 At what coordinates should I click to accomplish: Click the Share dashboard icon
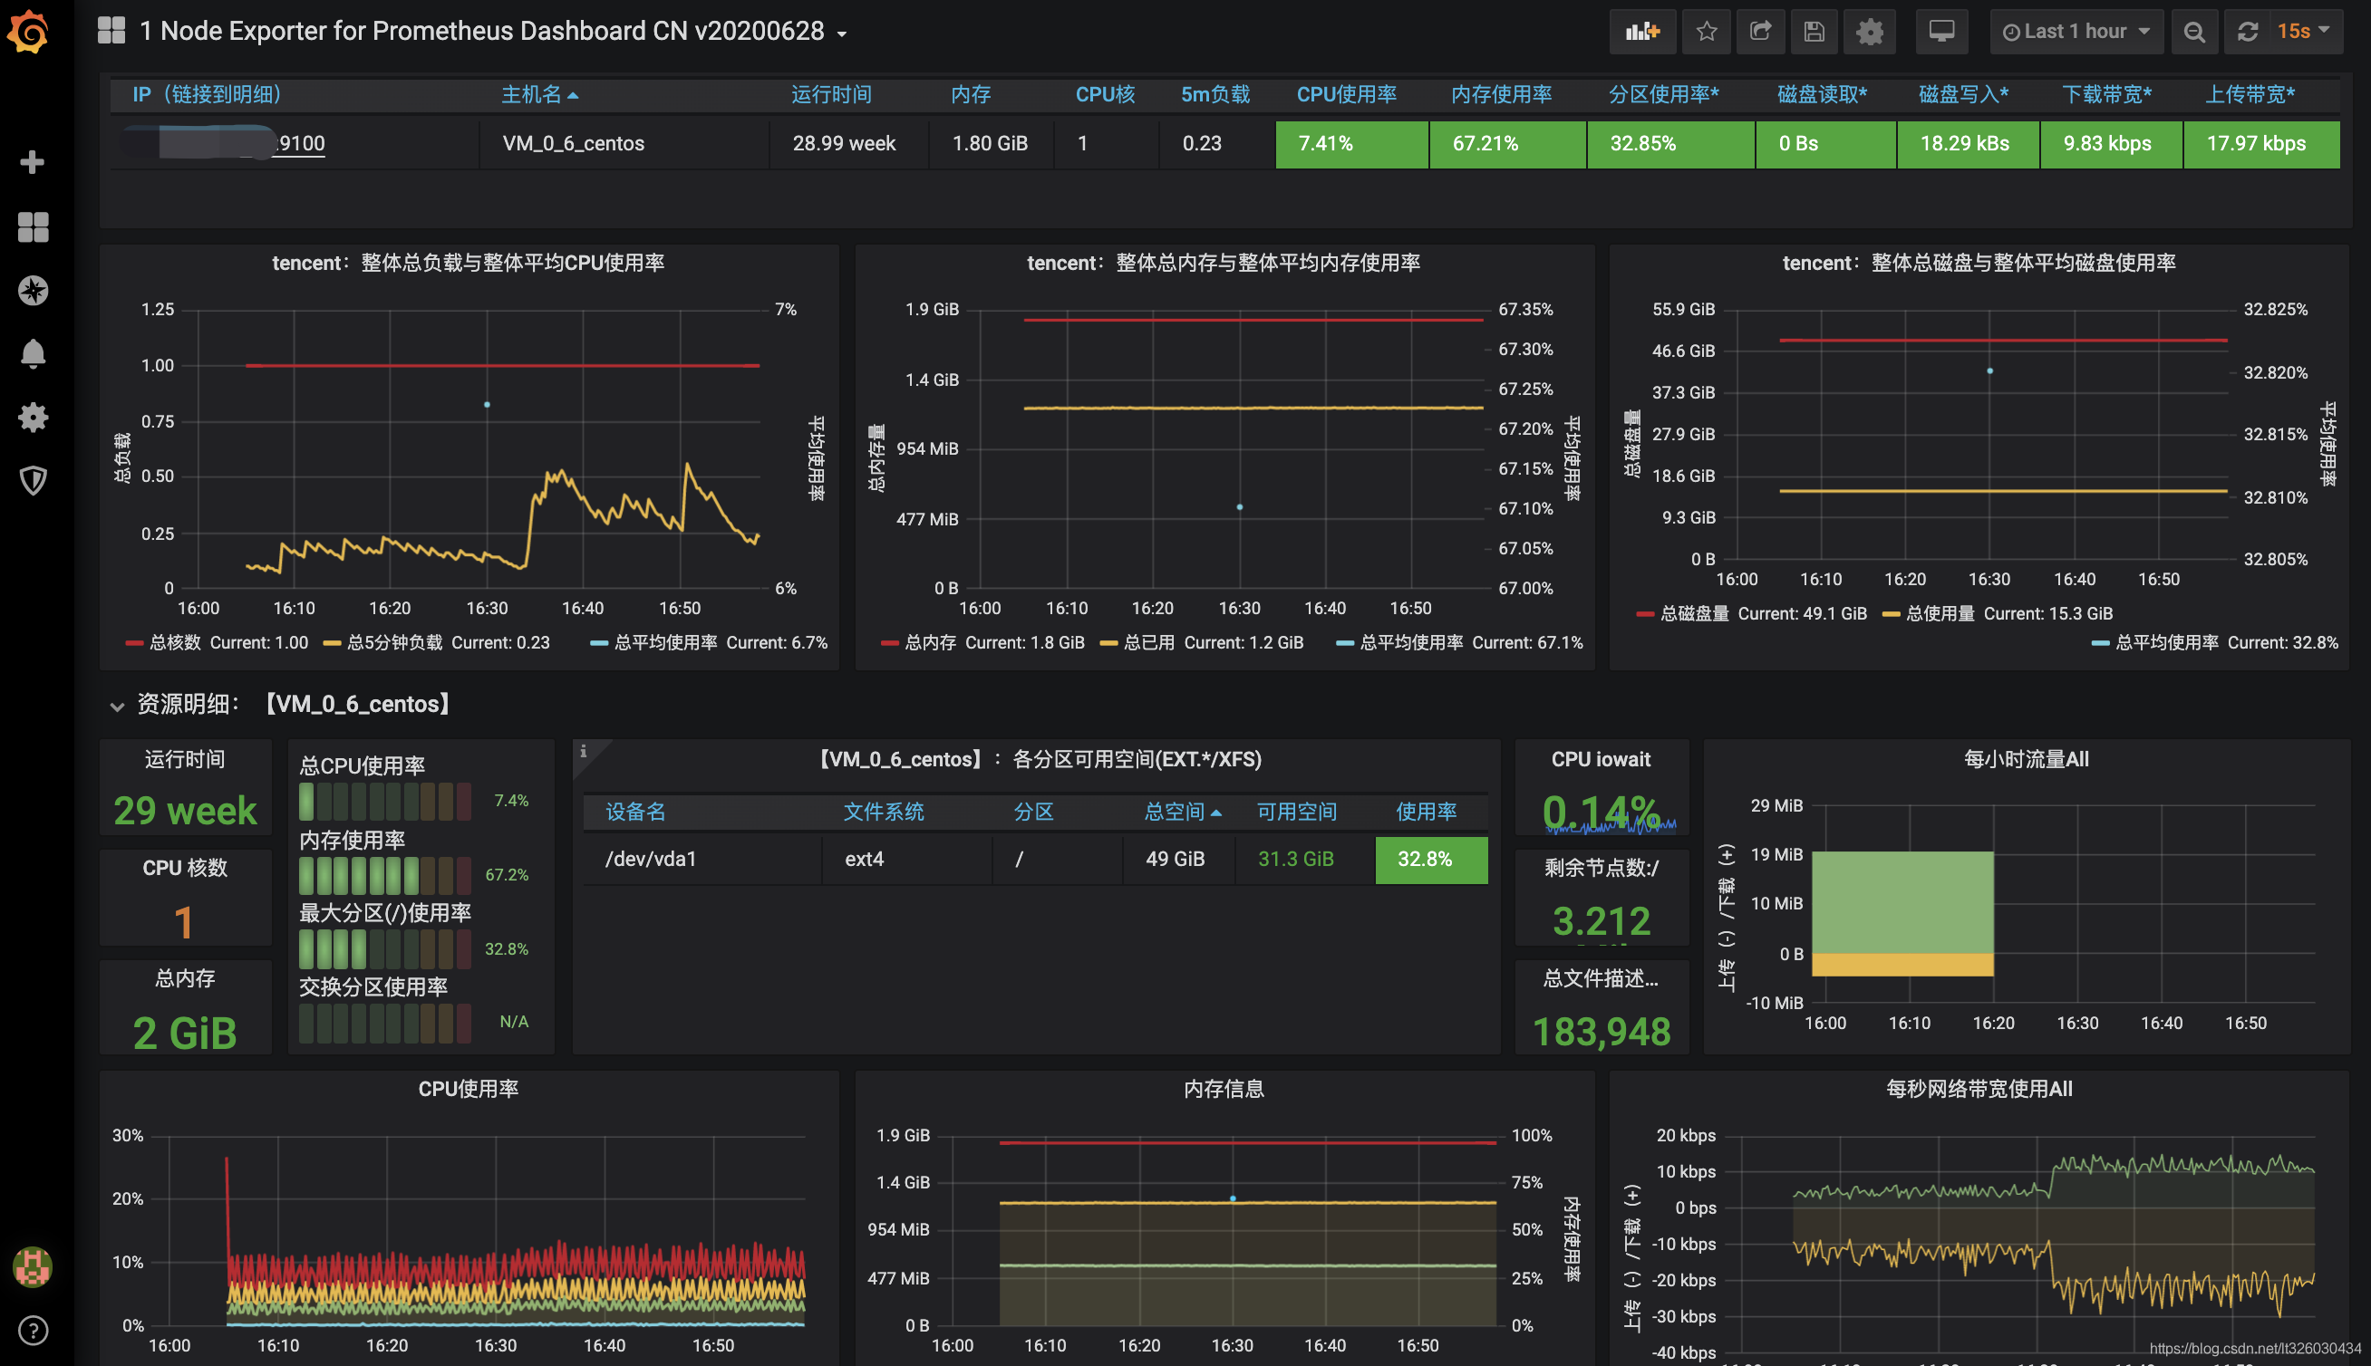[1760, 31]
